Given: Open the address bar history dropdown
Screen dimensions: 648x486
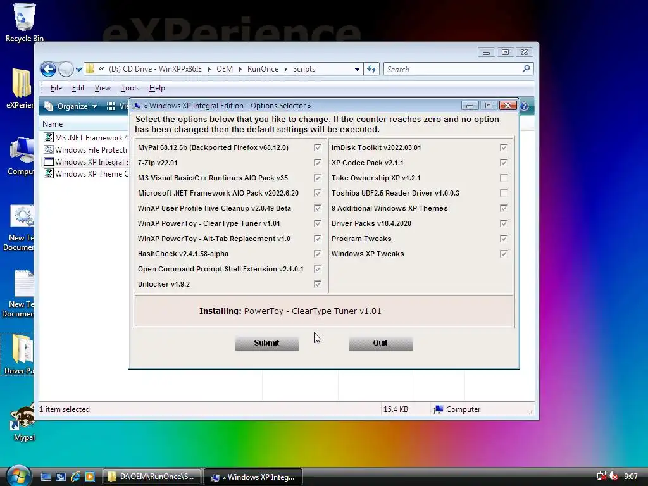Looking at the screenshot, I should pos(357,70).
